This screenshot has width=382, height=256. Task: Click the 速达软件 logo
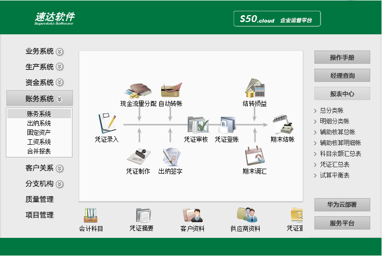click(54, 18)
